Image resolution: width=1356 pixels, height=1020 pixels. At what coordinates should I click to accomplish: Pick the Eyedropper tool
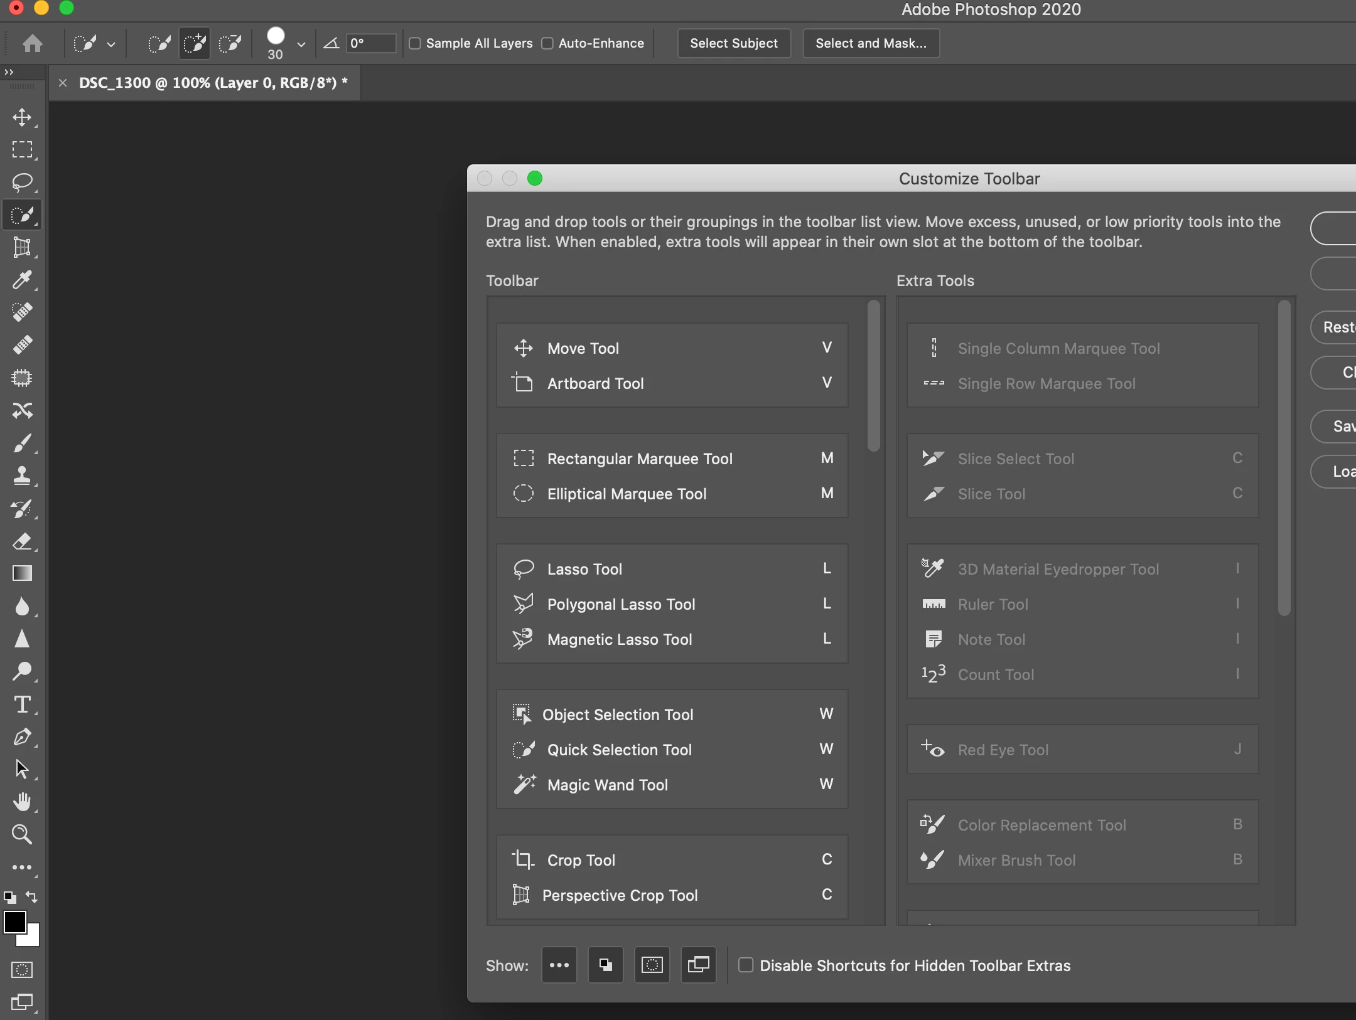pyautogui.click(x=22, y=280)
